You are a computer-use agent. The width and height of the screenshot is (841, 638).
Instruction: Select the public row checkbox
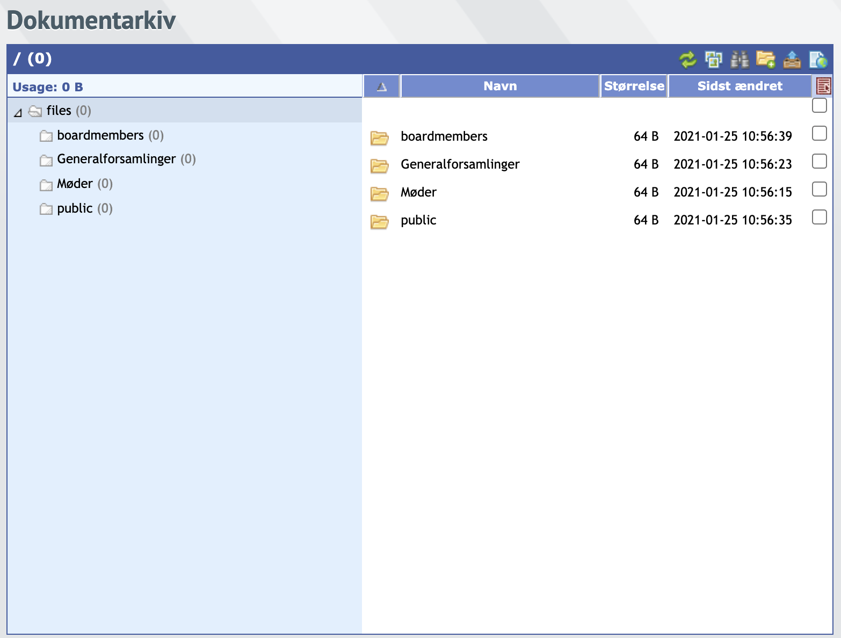click(x=819, y=217)
